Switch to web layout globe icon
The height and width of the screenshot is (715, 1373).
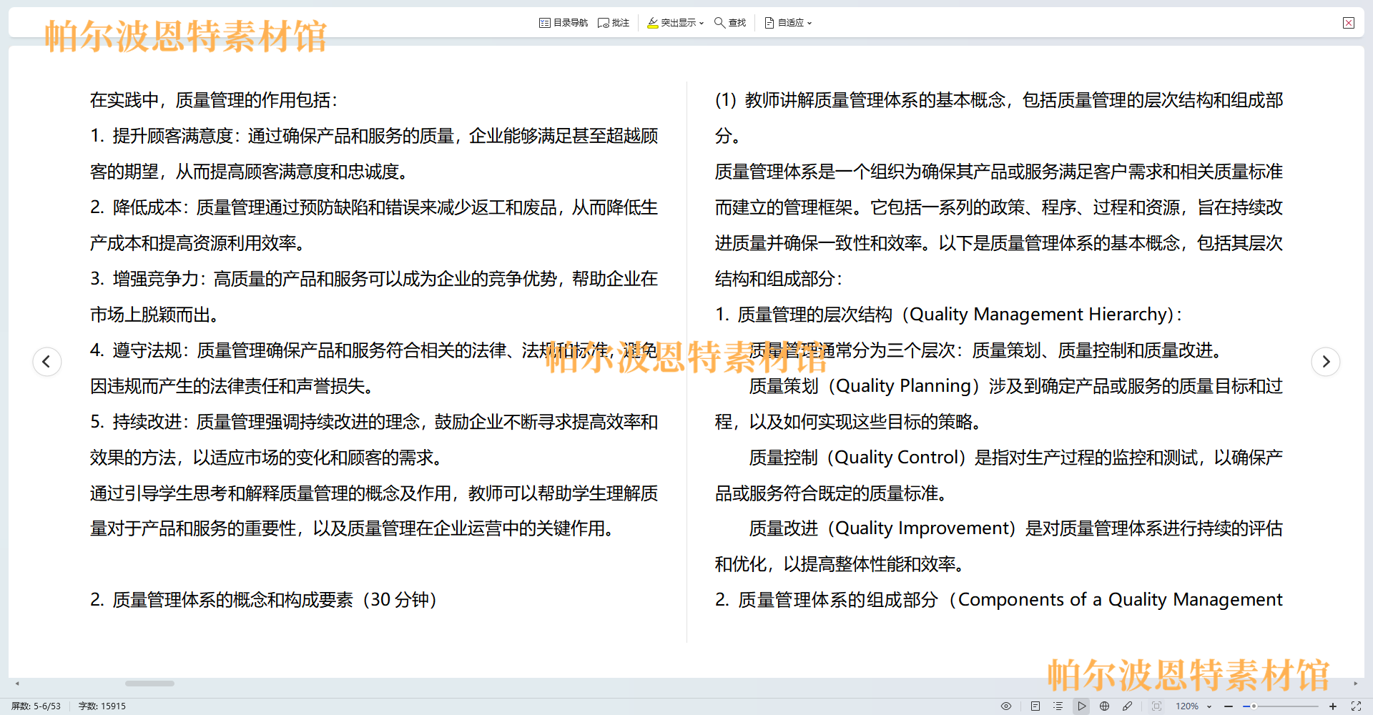[1105, 706]
